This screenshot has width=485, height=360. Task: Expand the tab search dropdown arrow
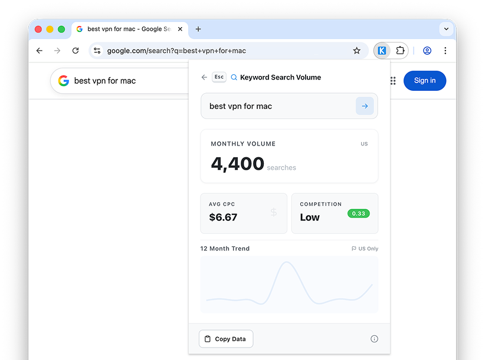point(446,29)
